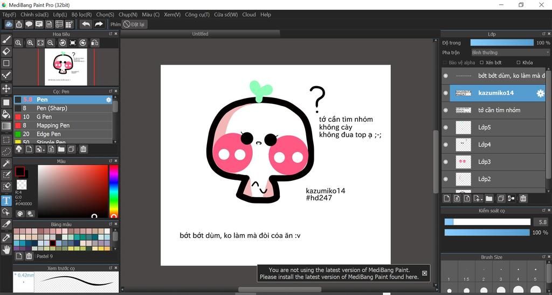This screenshot has height=295, width=552.
Task: Select the Edge Pen brush
Action: (63, 134)
